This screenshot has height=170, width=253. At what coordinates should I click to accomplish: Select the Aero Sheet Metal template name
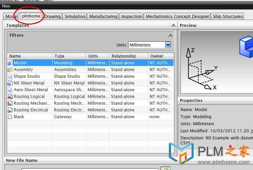(31, 90)
